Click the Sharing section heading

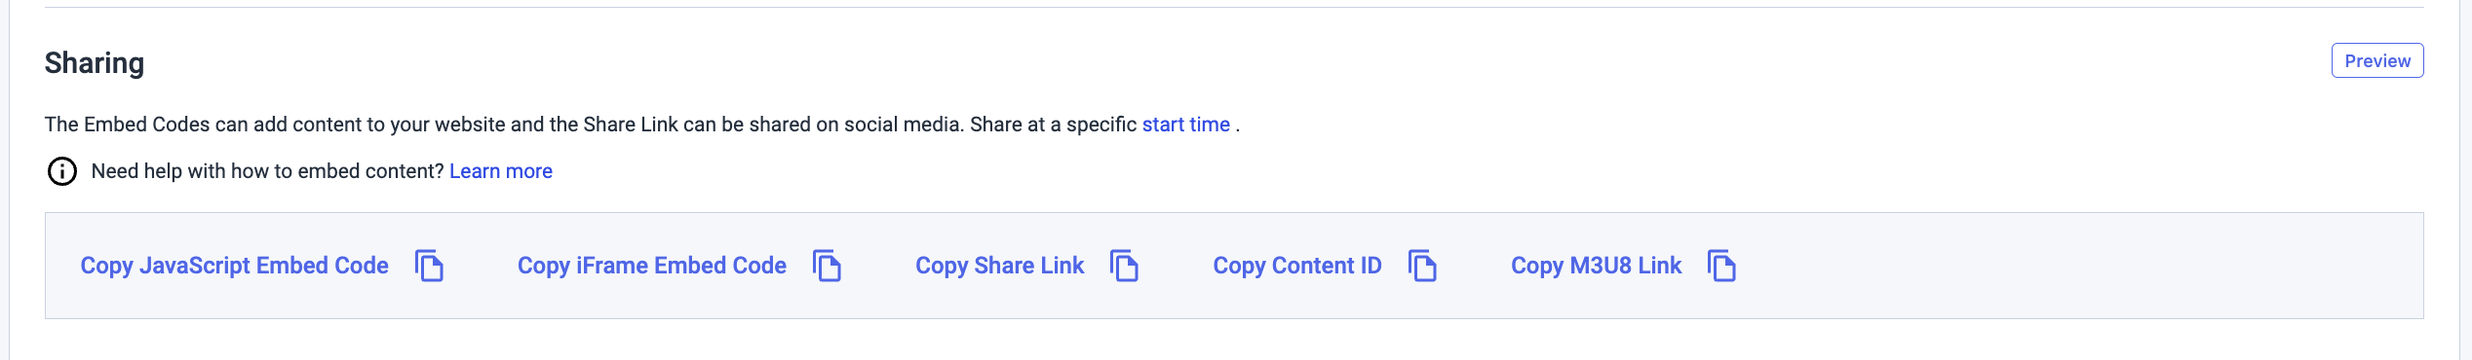coord(95,62)
